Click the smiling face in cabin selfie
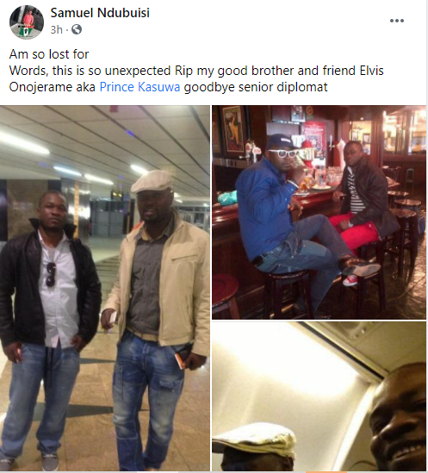This screenshot has height=473, width=428. [x=399, y=419]
